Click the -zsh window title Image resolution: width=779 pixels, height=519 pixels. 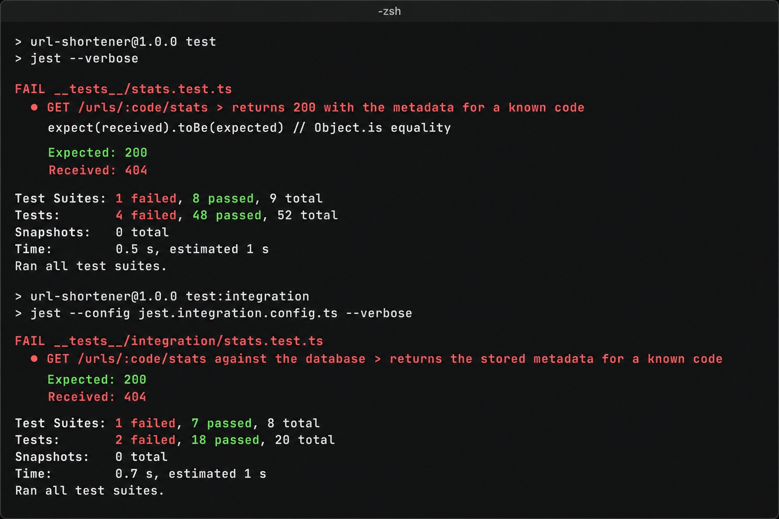[x=389, y=11]
